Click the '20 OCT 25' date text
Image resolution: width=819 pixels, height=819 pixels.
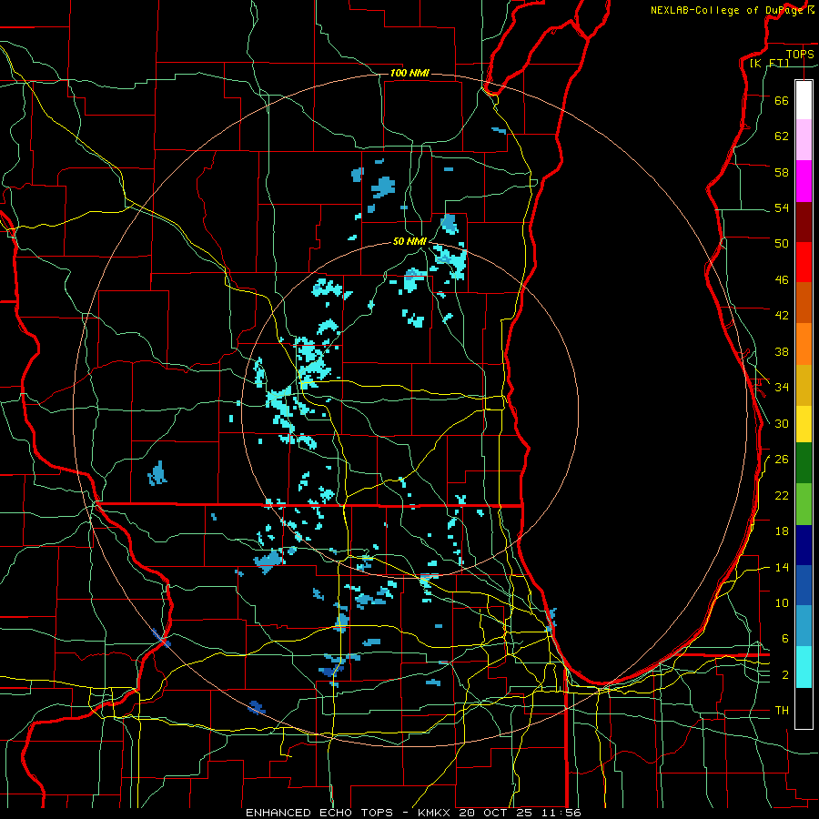(498, 813)
